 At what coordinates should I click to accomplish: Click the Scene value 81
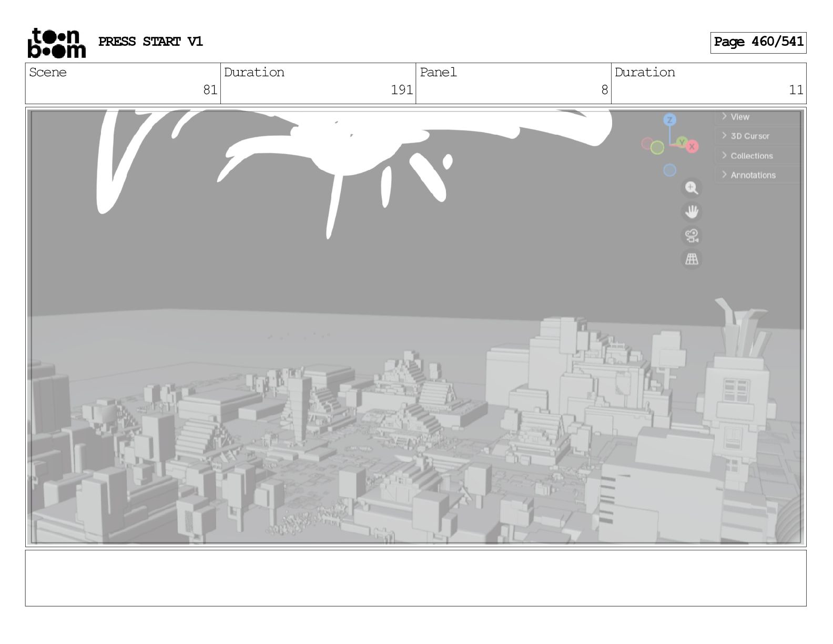pos(210,90)
